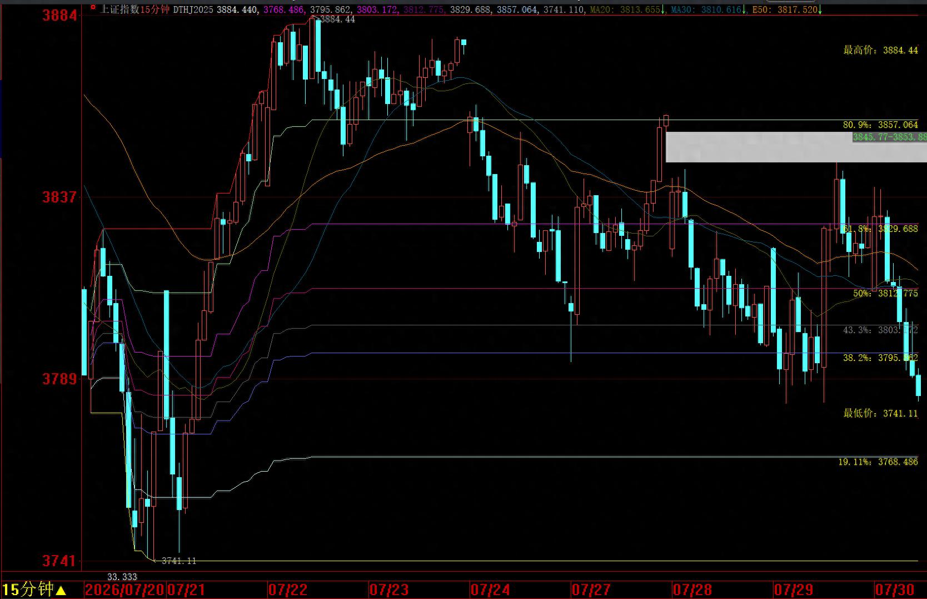The height and width of the screenshot is (599, 927).
Task: Click the 3789 price axis label
Action: pos(60,379)
